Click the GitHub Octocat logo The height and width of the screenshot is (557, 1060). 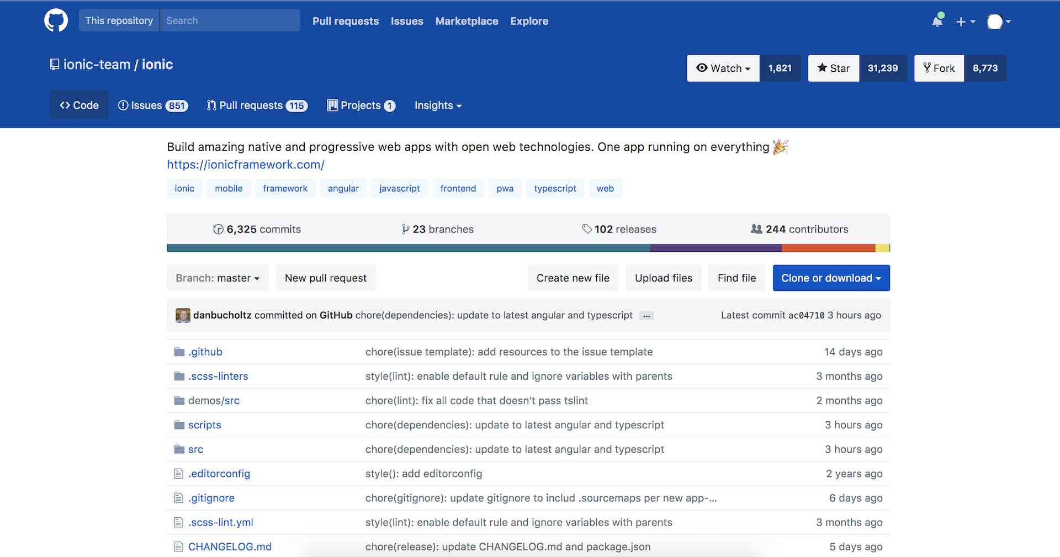(x=56, y=20)
